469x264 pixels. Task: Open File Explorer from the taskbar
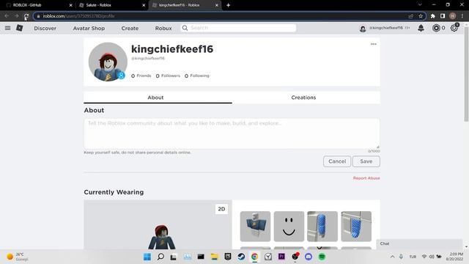pyautogui.click(x=214, y=257)
